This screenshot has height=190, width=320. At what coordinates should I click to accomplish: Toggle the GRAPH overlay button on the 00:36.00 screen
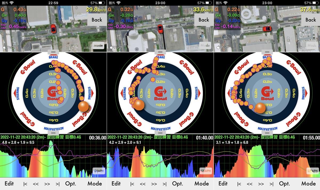pyautogui.click(x=99, y=170)
